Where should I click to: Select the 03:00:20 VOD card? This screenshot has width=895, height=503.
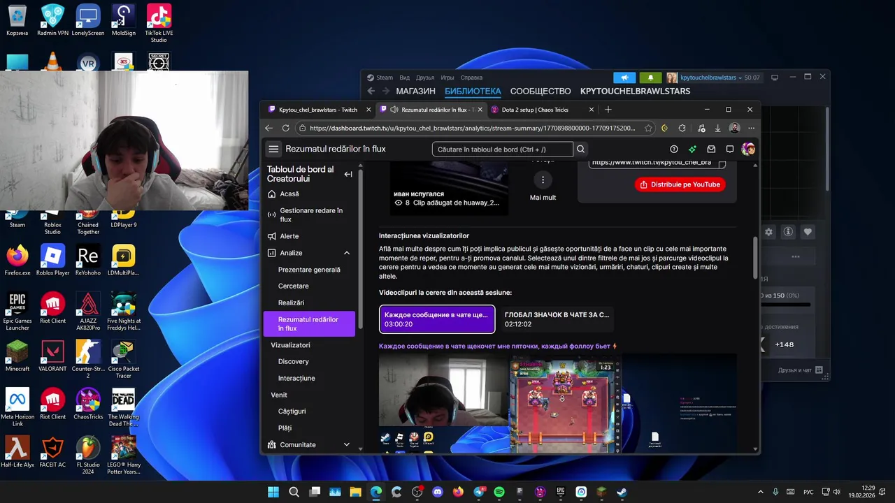[437, 319]
